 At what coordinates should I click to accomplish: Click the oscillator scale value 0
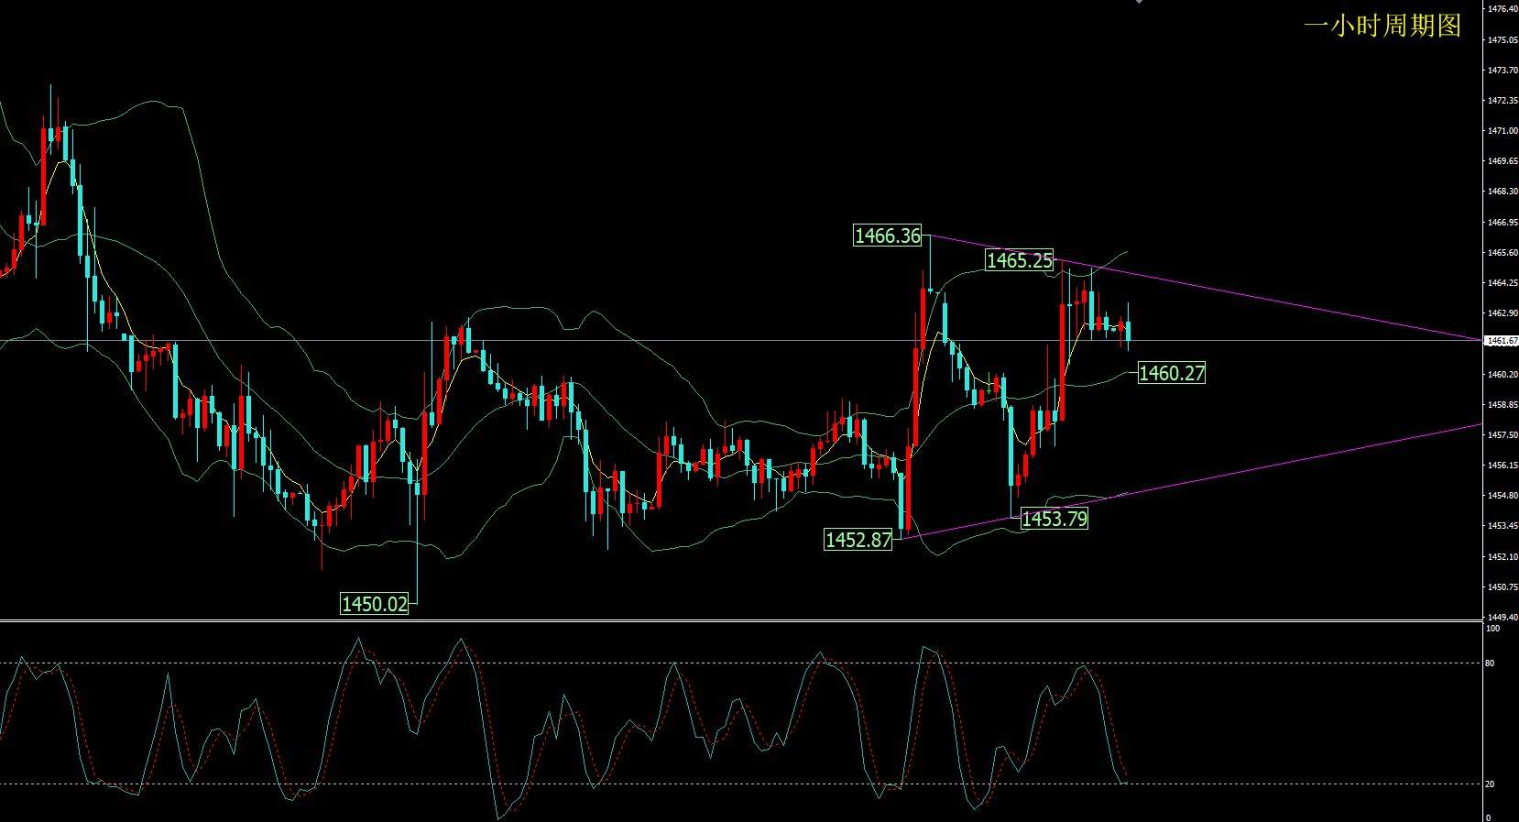coord(1489,817)
